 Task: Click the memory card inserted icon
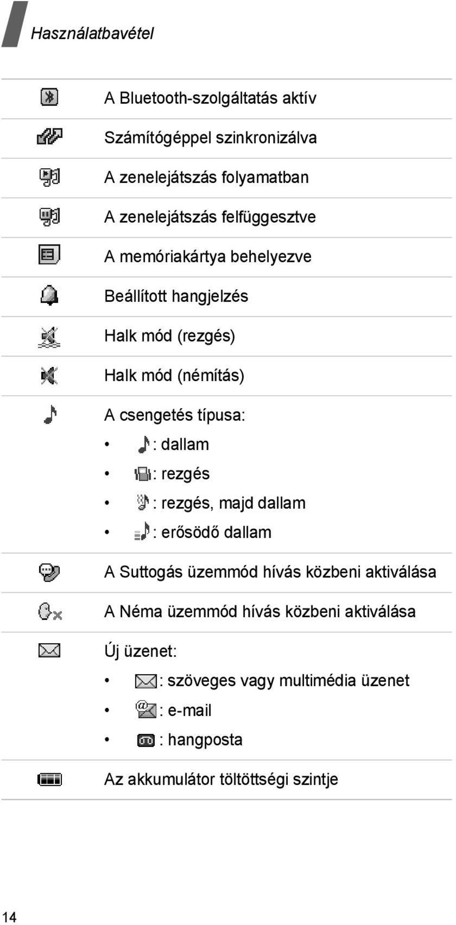tap(49, 255)
